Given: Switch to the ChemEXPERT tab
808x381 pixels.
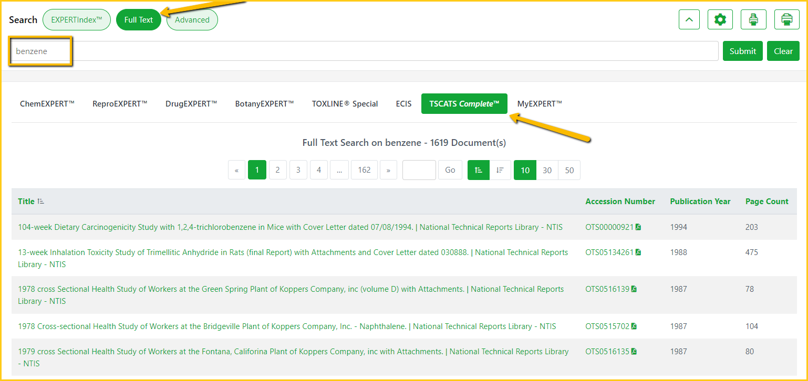Looking at the screenshot, I should coord(47,104).
